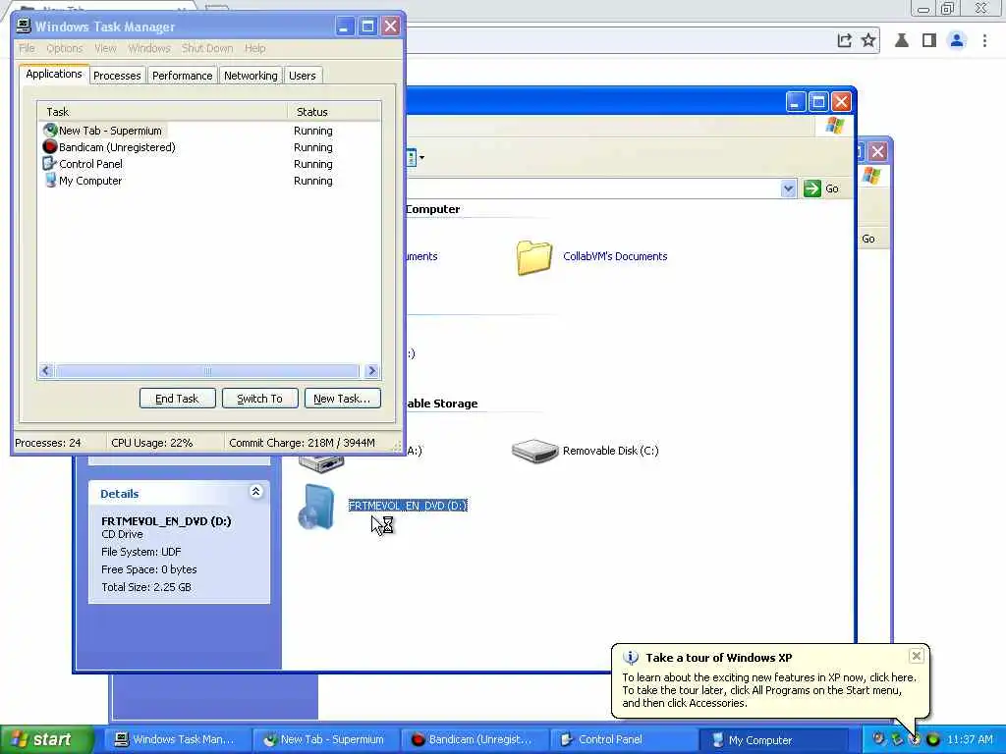Sort task list by Status column header
The width and height of the screenshot is (1006, 754).
pos(334,112)
